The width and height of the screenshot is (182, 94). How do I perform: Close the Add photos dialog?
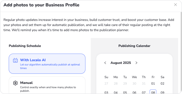point(175,5)
